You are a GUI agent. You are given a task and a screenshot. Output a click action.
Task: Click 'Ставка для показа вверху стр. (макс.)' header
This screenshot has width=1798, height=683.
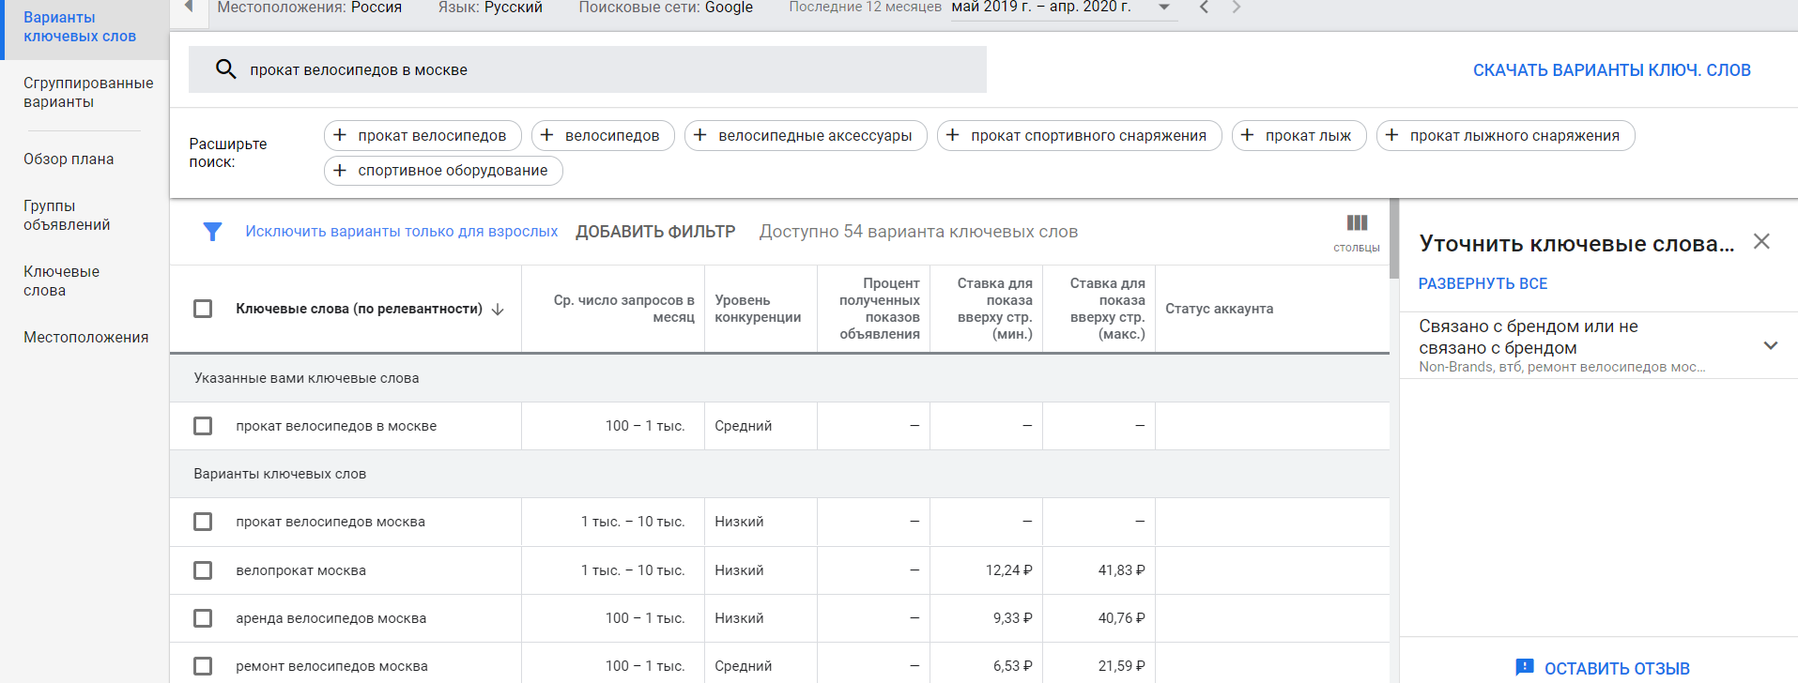1108,309
